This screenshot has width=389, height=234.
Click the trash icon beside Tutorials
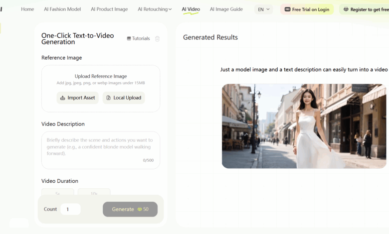click(158, 39)
